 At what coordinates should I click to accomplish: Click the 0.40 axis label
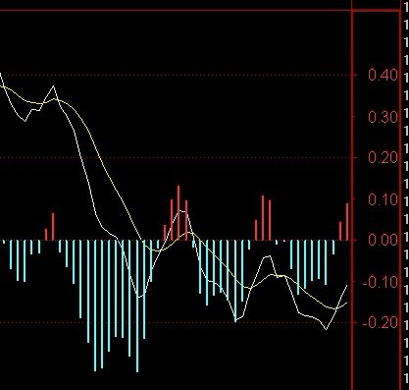[383, 76]
